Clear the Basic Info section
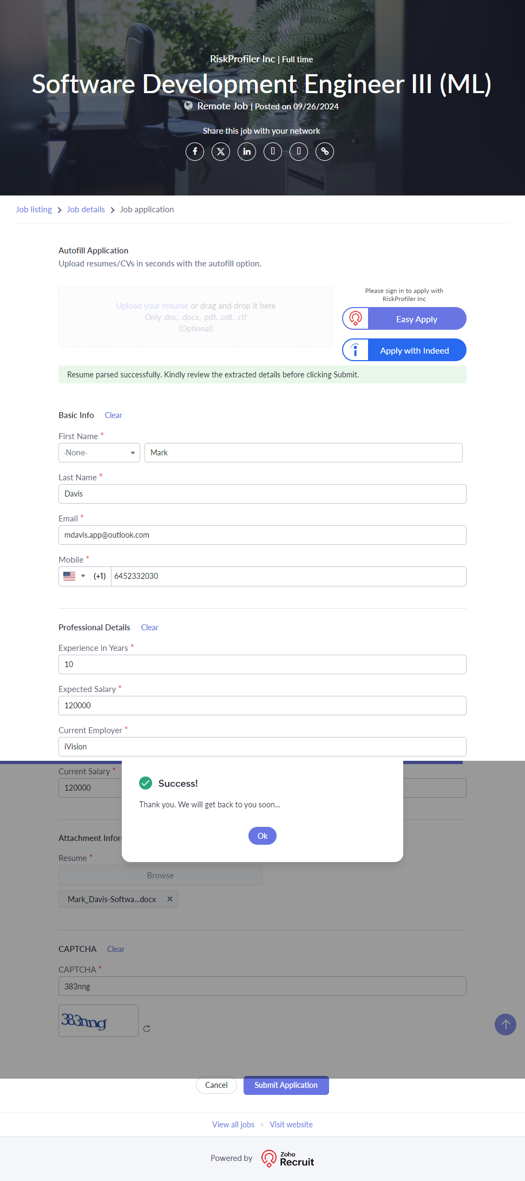The height and width of the screenshot is (1181, 525). (113, 415)
